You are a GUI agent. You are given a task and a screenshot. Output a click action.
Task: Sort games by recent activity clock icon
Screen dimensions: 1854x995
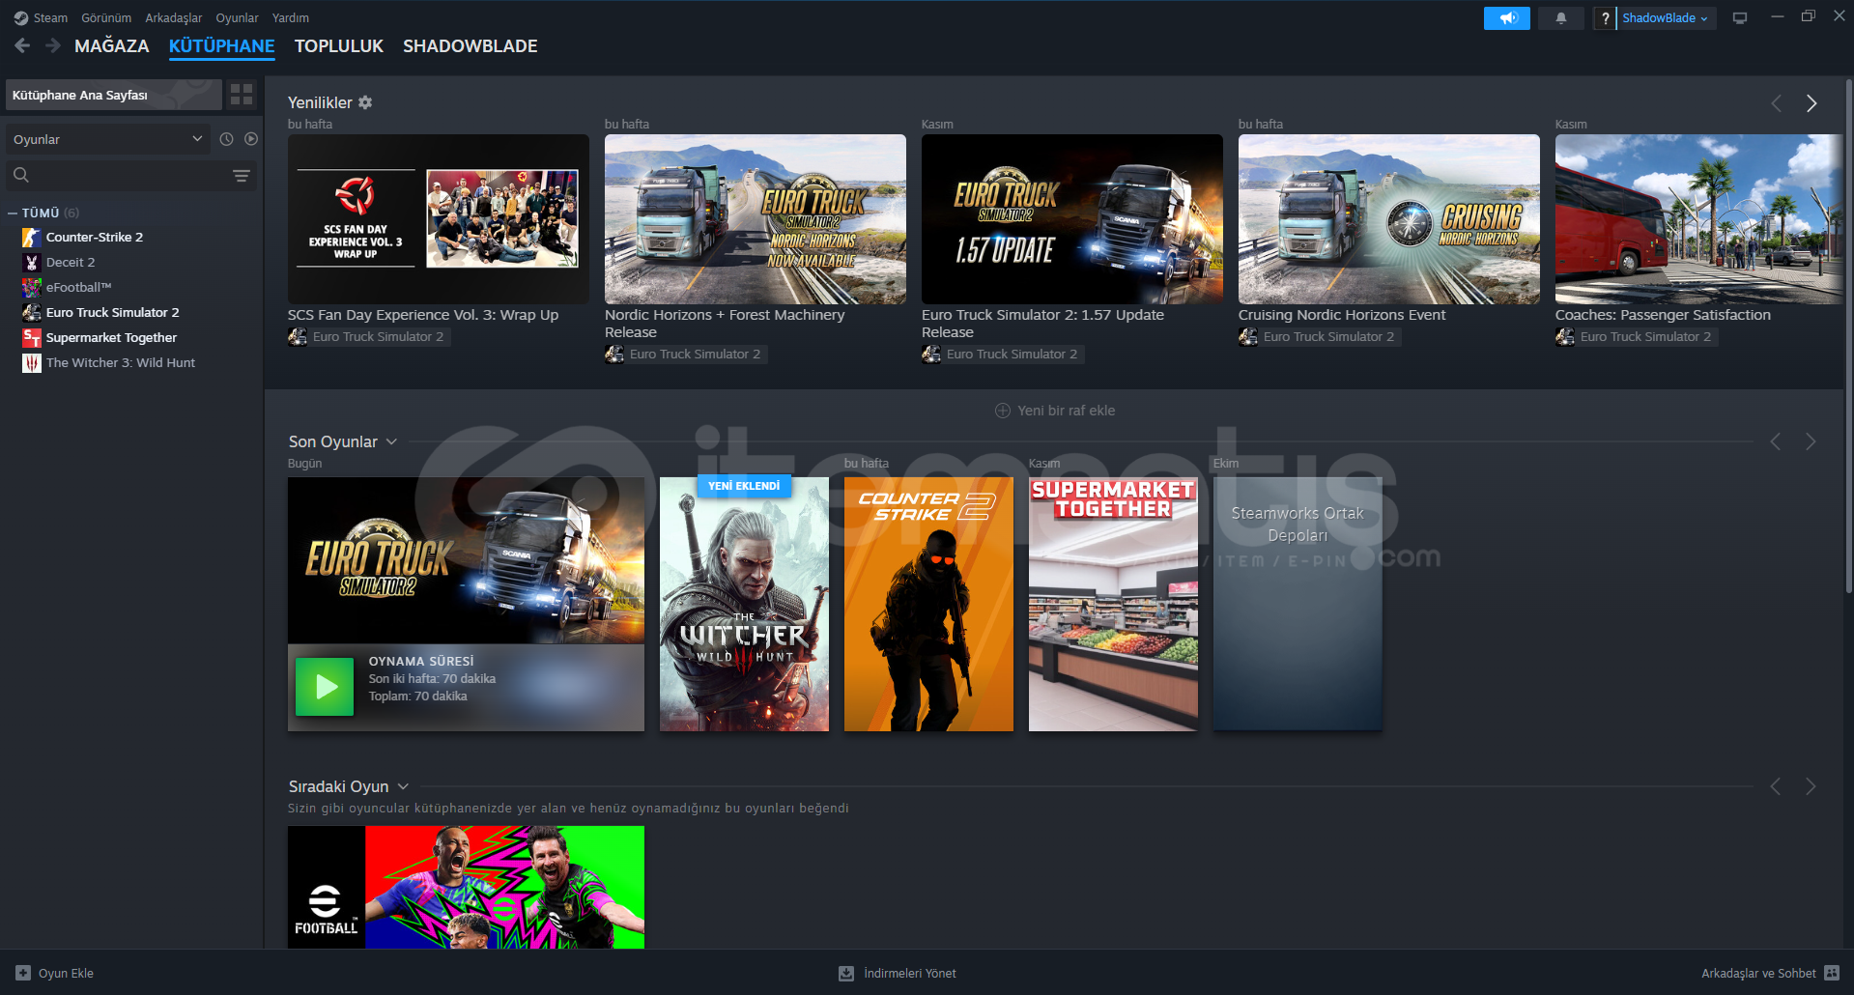click(x=226, y=139)
